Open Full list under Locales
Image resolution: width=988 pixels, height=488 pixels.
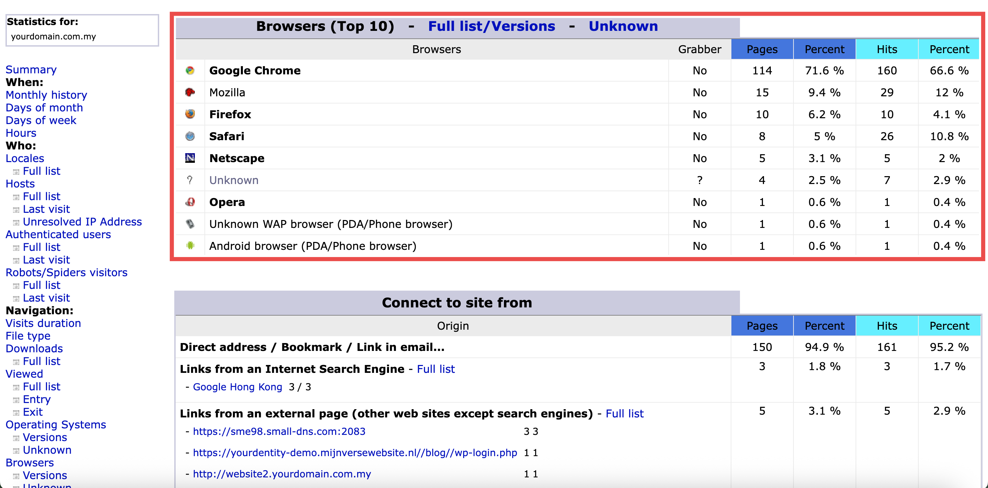pos(42,171)
